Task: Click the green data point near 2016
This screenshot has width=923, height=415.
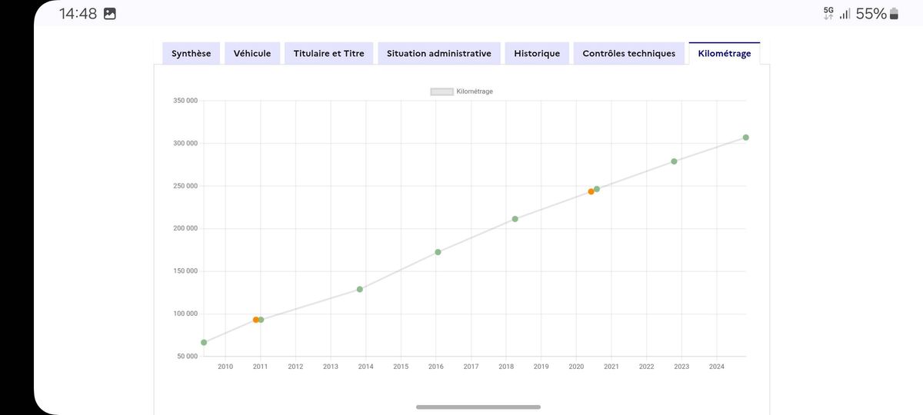Action: pos(438,252)
